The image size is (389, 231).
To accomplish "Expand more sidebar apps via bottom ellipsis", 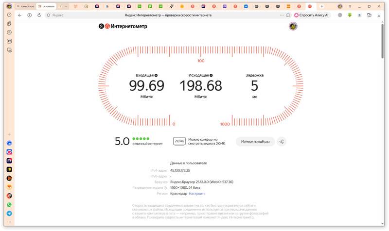I will pos(9,222).
